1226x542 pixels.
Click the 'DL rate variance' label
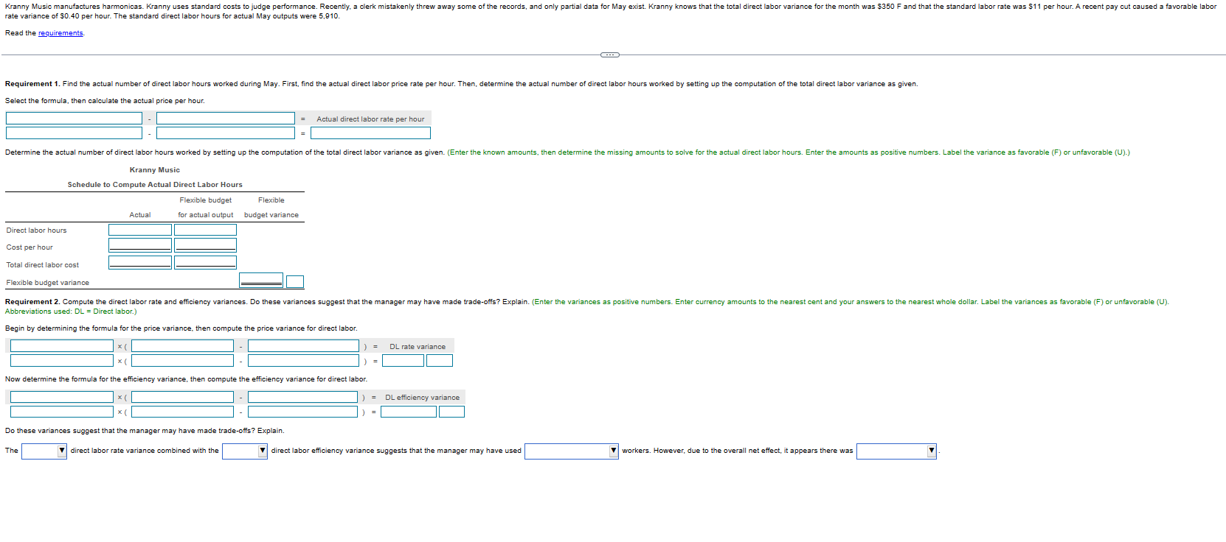point(418,347)
